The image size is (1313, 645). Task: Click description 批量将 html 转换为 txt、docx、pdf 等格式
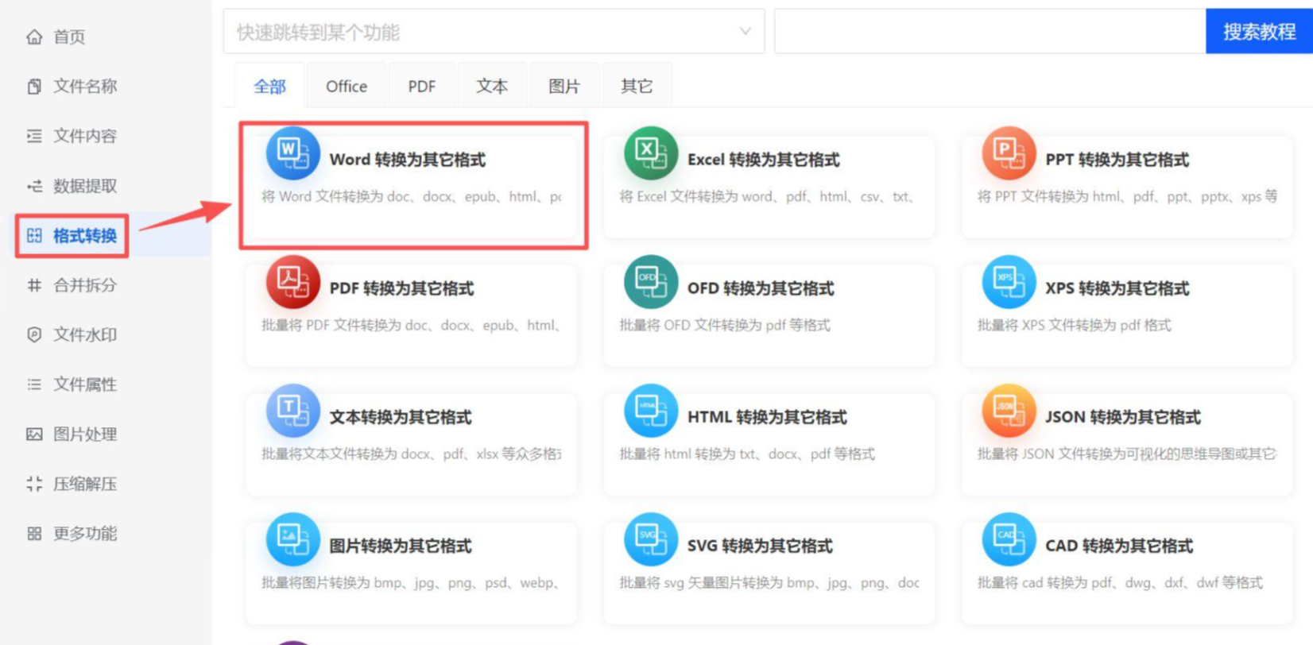coord(747,454)
